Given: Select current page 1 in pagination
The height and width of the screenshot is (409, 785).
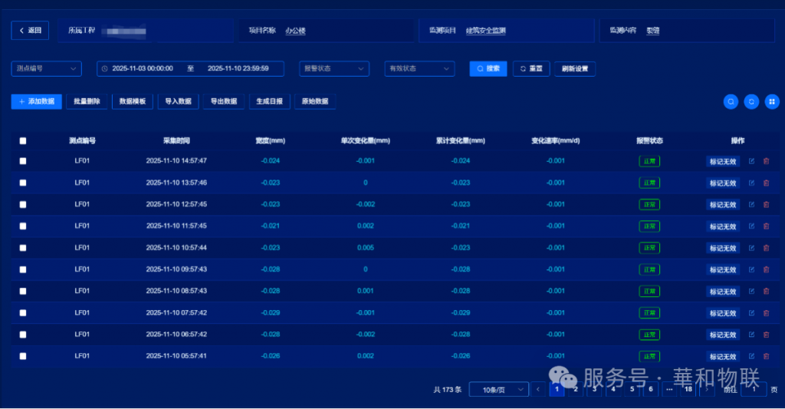Looking at the screenshot, I should [x=557, y=389].
